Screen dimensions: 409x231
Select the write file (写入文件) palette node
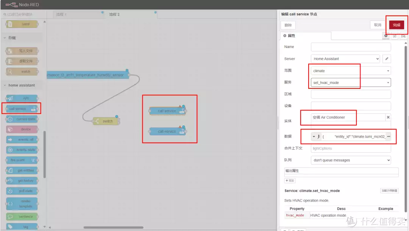pos(22,51)
